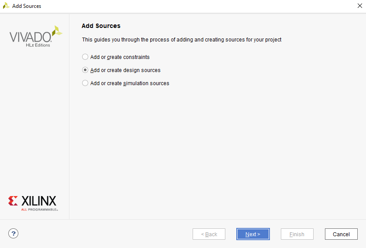The image size is (366, 248).
Task: Click the 'Add or create constraints' label text
Action: click(x=120, y=57)
